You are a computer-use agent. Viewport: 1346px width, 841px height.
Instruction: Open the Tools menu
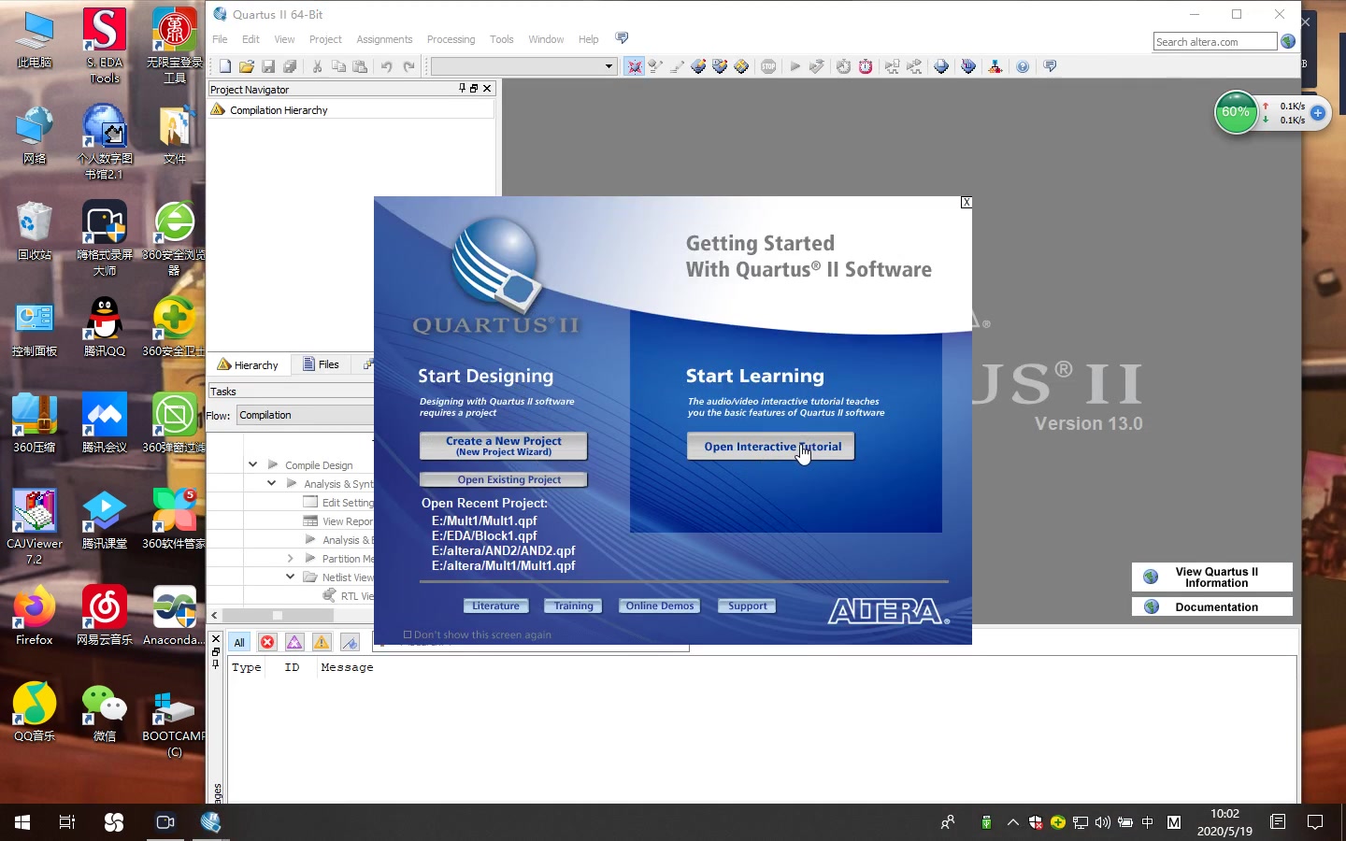pyautogui.click(x=501, y=39)
